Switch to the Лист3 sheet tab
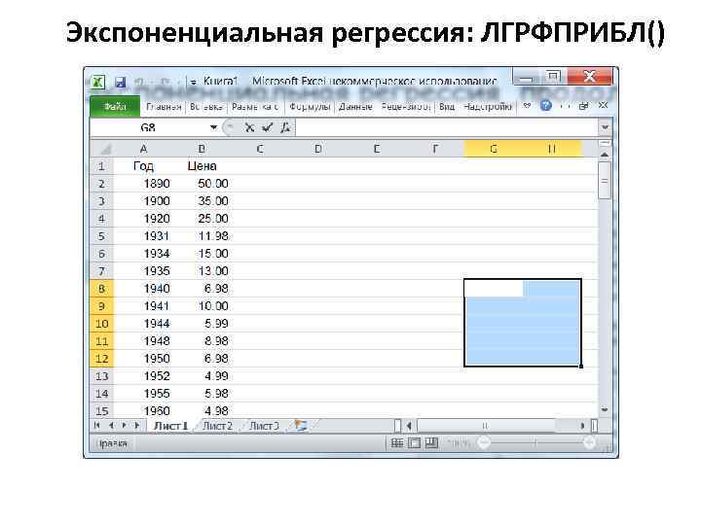The image size is (701, 525). [264, 427]
